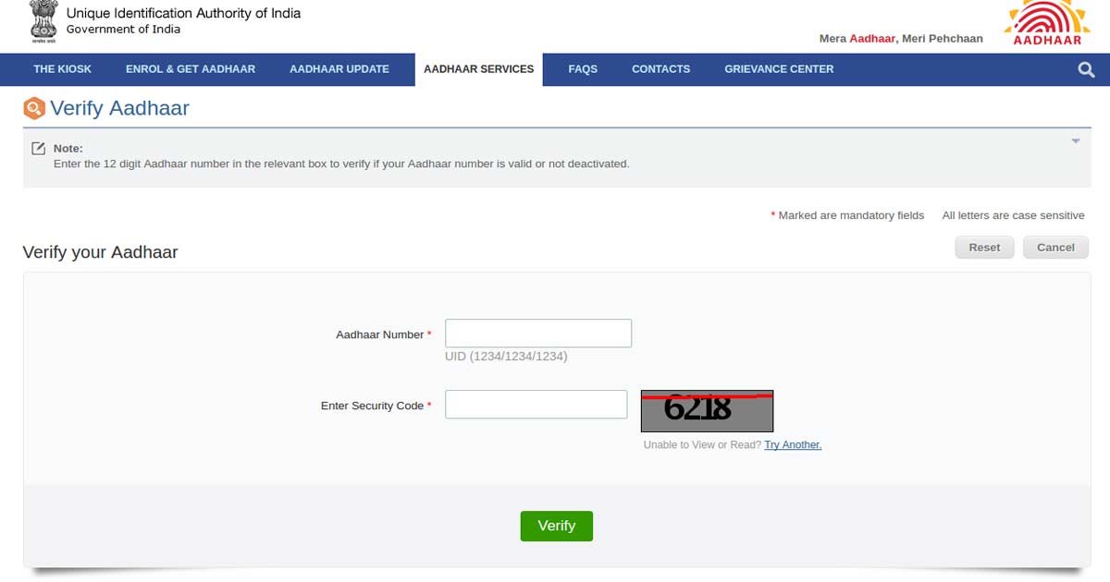Open search using the magnifier icon
This screenshot has width=1110, height=582.
tap(1086, 69)
